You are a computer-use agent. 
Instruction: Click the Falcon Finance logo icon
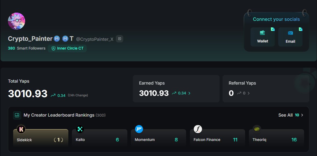coord(198,129)
